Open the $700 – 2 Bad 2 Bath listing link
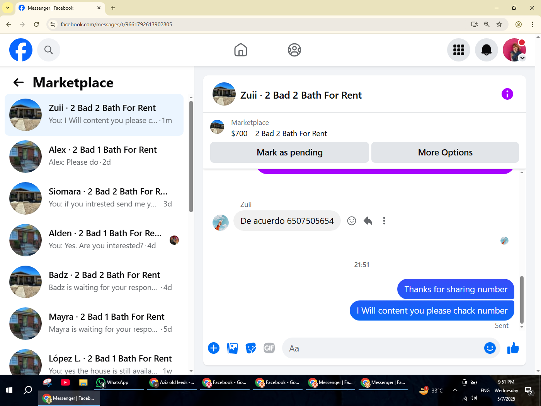The width and height of the screenshot is (541, 406). coord(279,133)
